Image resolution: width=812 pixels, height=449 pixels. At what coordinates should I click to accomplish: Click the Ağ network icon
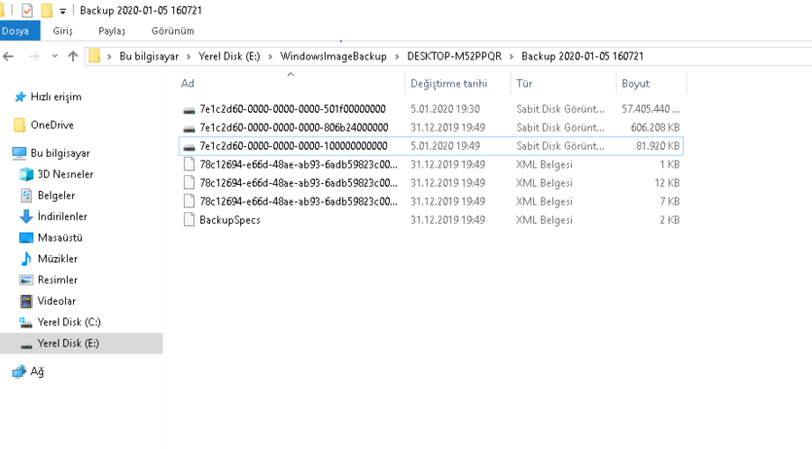click(19, 371)
